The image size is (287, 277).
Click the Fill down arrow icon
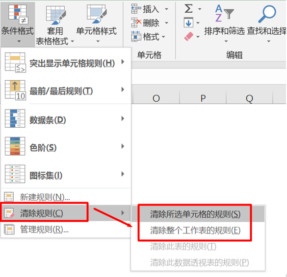(x=188, y=23)
